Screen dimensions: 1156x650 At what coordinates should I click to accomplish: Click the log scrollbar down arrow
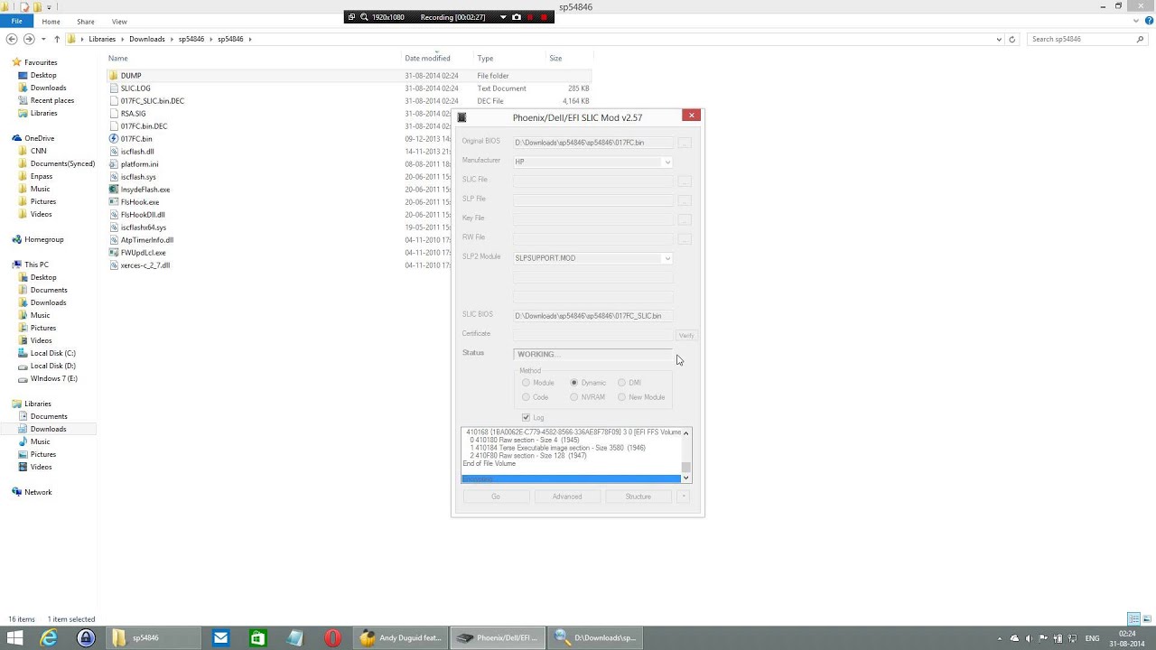point(685,478)
